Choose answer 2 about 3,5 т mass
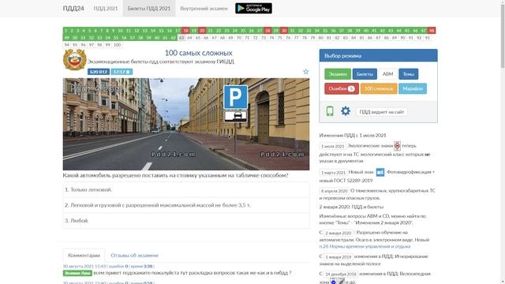505x284 pixels. (x=186, y=205)
